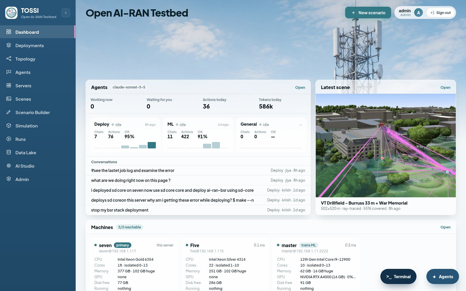Screen dimensions: 466x291
Task: Open conversation 'see the lastet job log'
Action: point(198,170)
